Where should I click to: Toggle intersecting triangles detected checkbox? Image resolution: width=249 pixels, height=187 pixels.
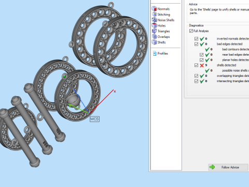pyautogui.click(x=196, y=81)
